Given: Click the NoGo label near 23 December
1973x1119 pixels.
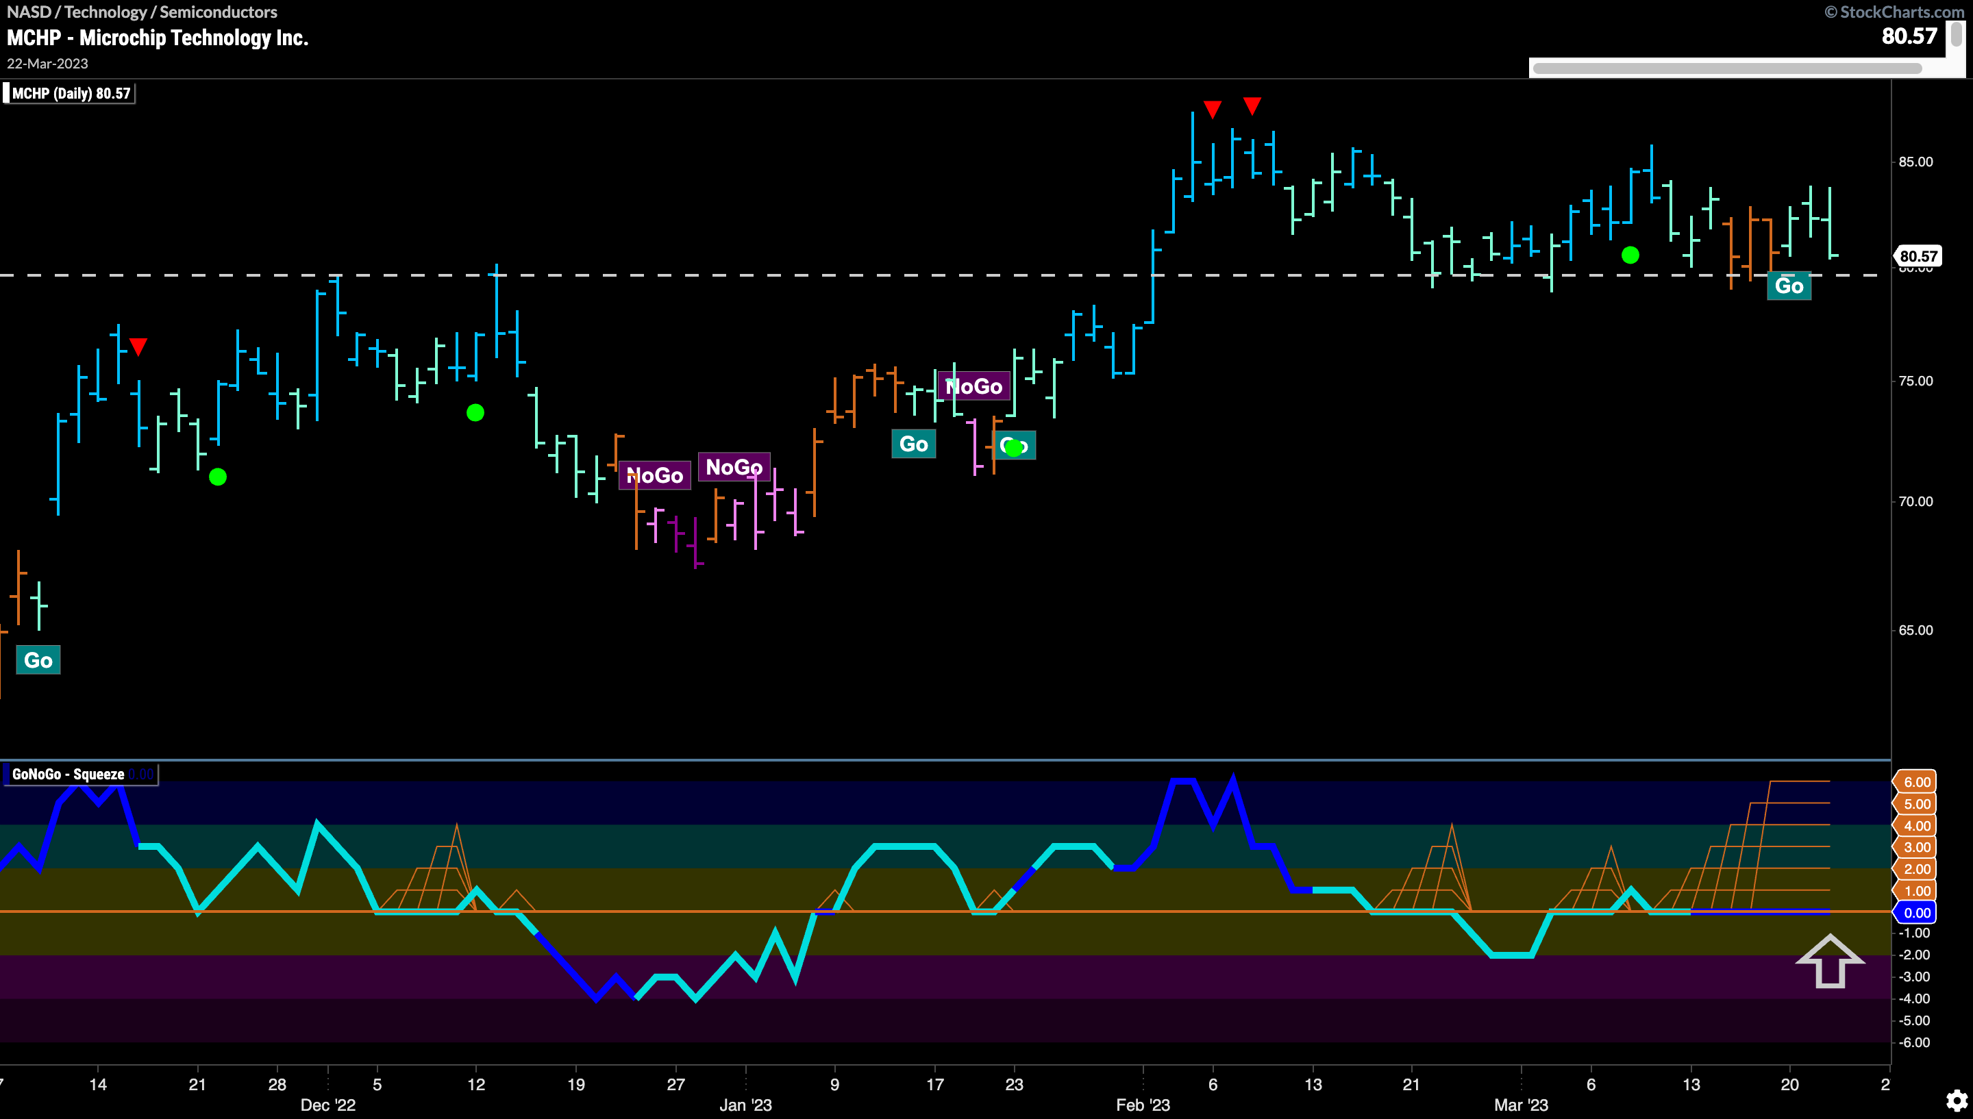Looking at the screenshot, I should [655, 476].
